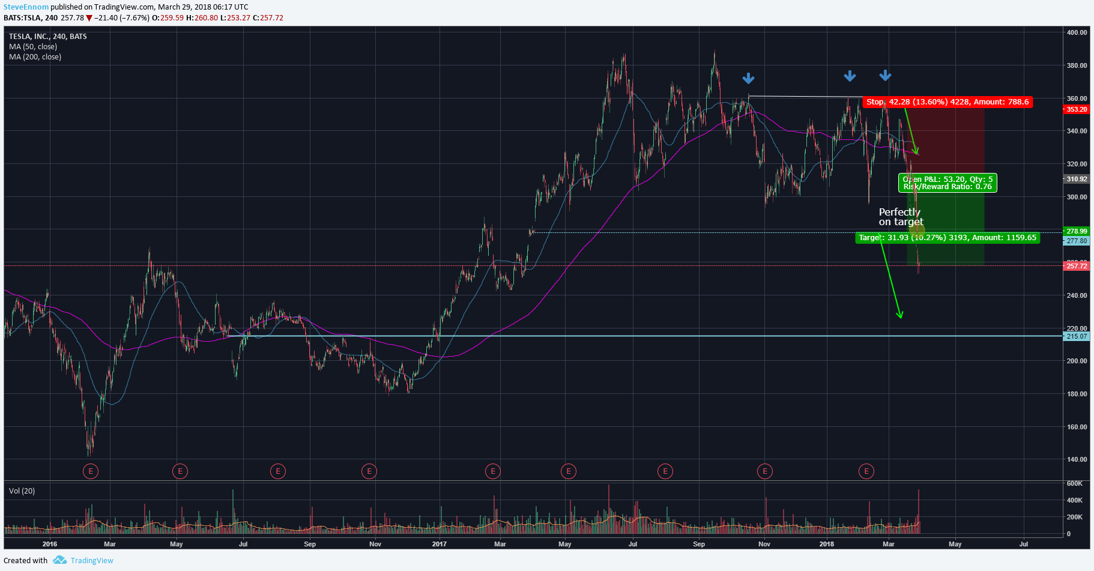Click the 200K volume axis label
Viewport: 1094px width, 571px height.
tap(1074, 517)
